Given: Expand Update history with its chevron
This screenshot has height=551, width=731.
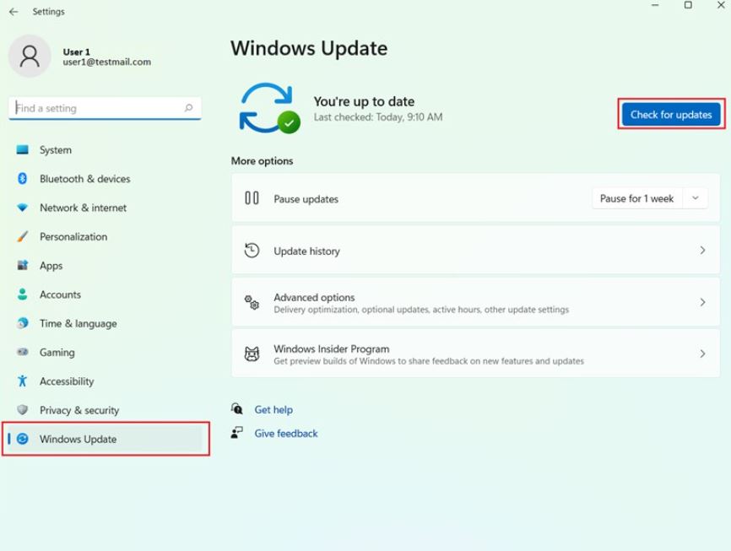Looking at the screenshot, I should 702,251.
